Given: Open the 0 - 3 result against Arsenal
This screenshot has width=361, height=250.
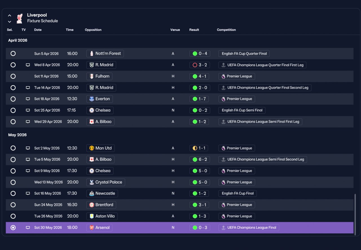Looking at the screenshot, I should tap(200, 228).
